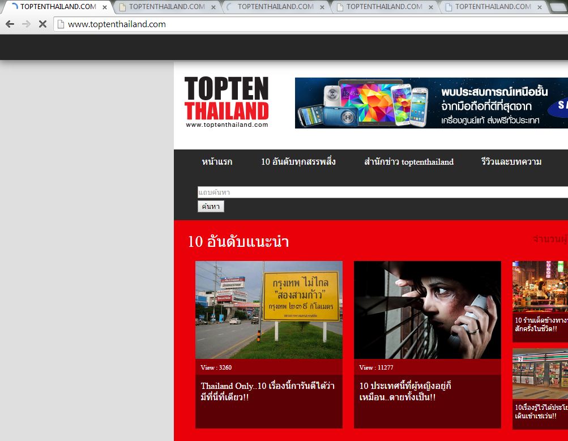Close the third TOPTENTHAILAND.COM tab
Viewport: 568px width, 441px height.
[322, 7]
